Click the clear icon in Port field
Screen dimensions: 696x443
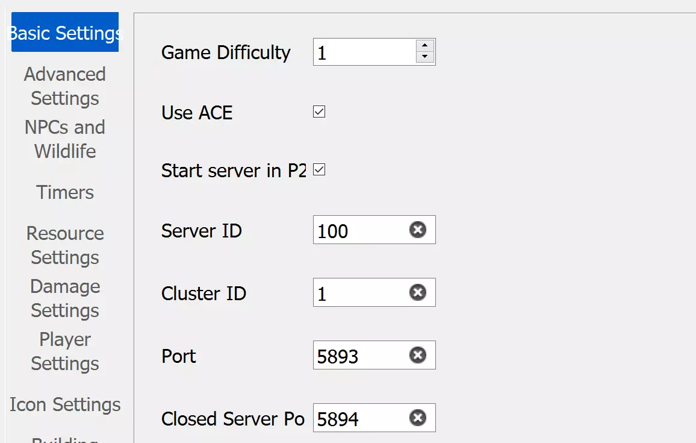coord(418,355)
